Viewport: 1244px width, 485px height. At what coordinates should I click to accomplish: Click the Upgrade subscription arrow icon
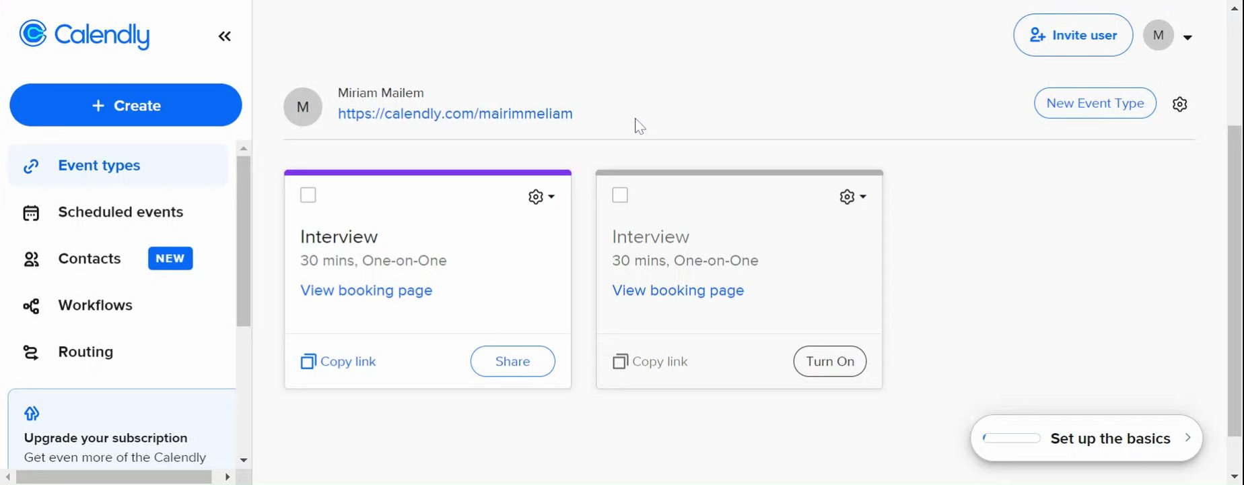tap(32, 413)
